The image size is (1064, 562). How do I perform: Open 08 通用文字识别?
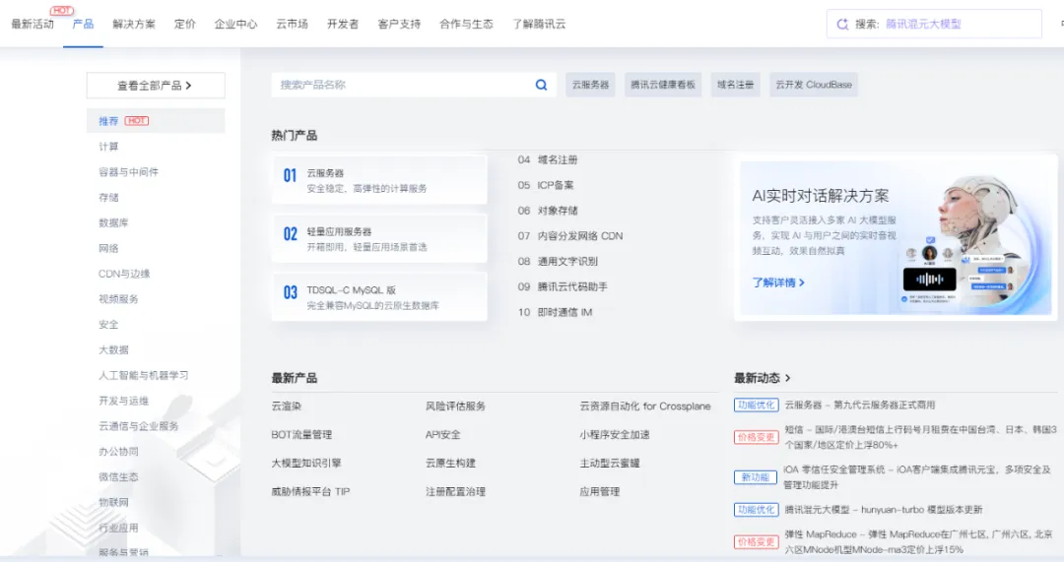coord(558,262)
